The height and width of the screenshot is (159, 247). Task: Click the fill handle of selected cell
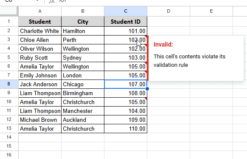(147, 89)
